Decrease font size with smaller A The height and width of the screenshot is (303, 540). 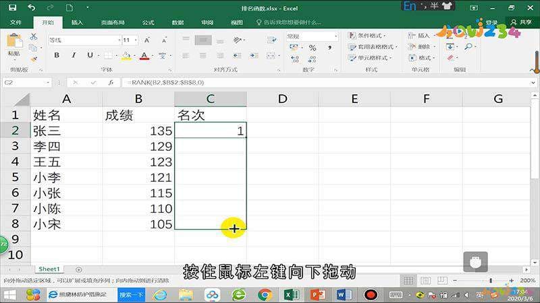pyautogui.click(x=164, y=40)
